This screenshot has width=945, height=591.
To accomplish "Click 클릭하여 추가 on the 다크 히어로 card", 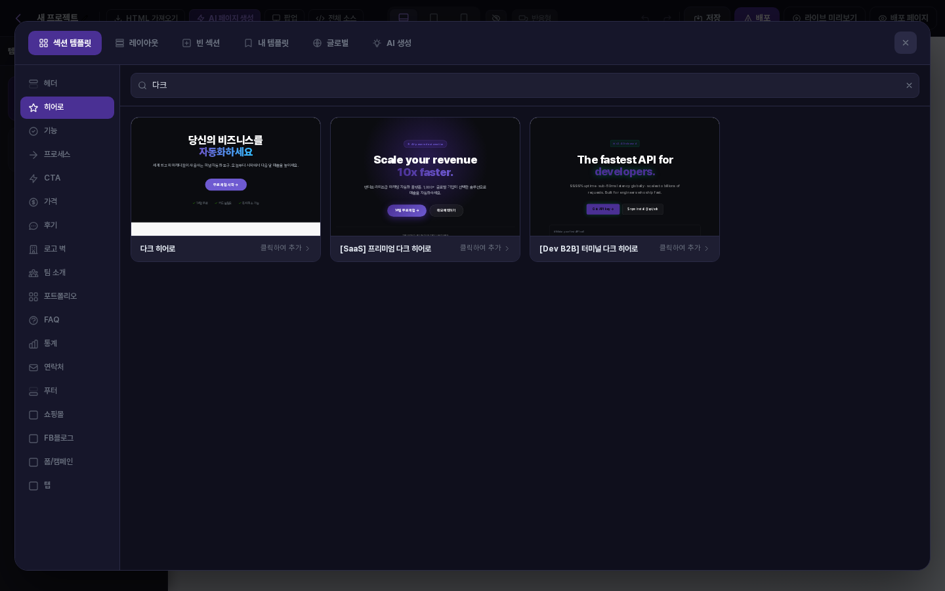I will 285,248.
